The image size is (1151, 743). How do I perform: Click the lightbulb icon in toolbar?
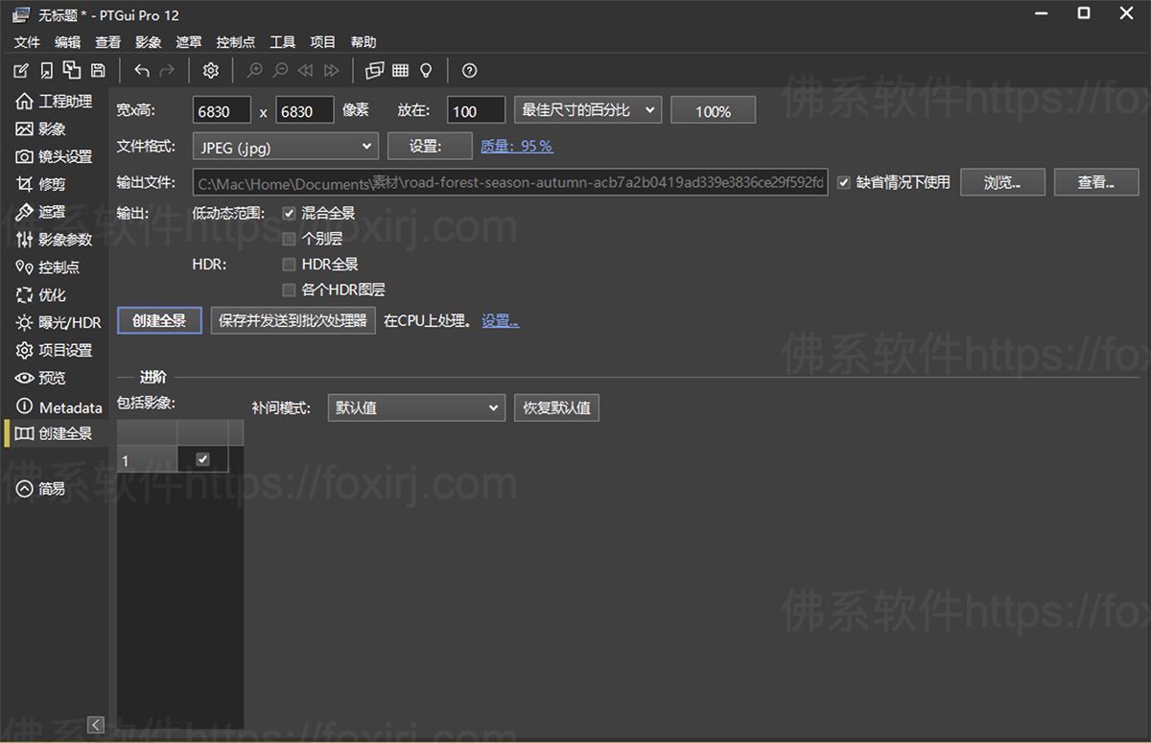[x=426, y=70]
